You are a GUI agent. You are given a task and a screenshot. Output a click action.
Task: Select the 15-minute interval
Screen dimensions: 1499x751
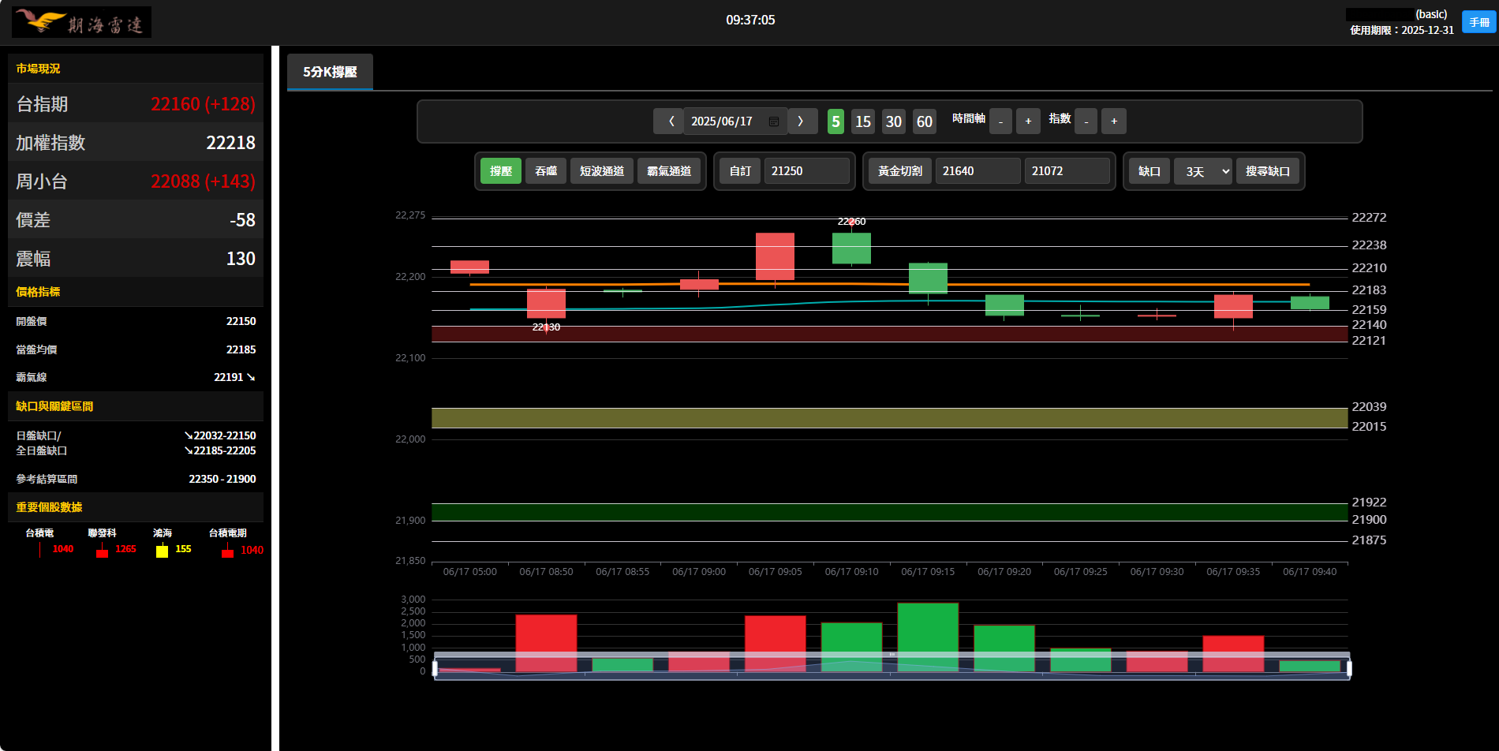coord(862,121)
